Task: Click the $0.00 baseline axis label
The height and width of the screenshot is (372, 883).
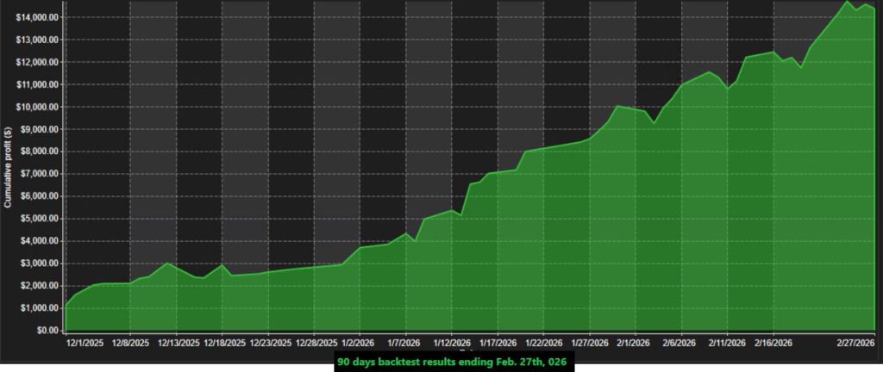Action: point(46,331)
